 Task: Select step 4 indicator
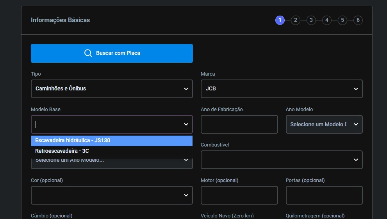(327, 20)
